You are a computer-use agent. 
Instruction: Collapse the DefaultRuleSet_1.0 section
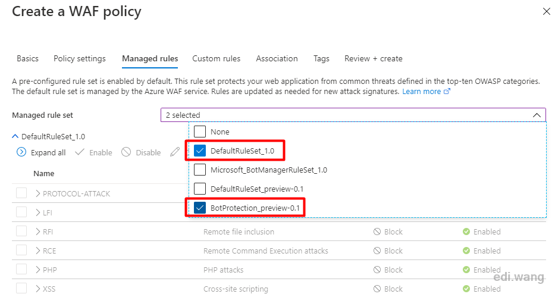pos(15,136)
